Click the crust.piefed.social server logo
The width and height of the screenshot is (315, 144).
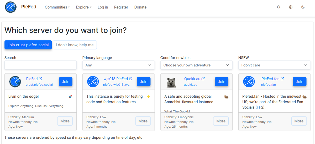click(x=15, y=82)
